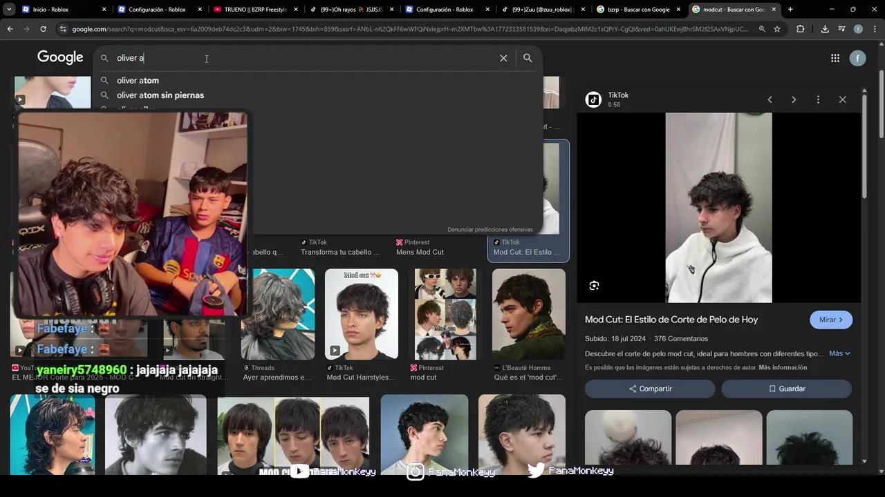885x497 pixels.
Task: Click the site information icon in address bar
Action: pos(63,29)
